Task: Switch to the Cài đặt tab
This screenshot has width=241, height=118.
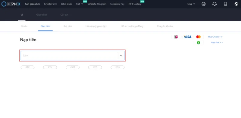Action: pos(64,15)
